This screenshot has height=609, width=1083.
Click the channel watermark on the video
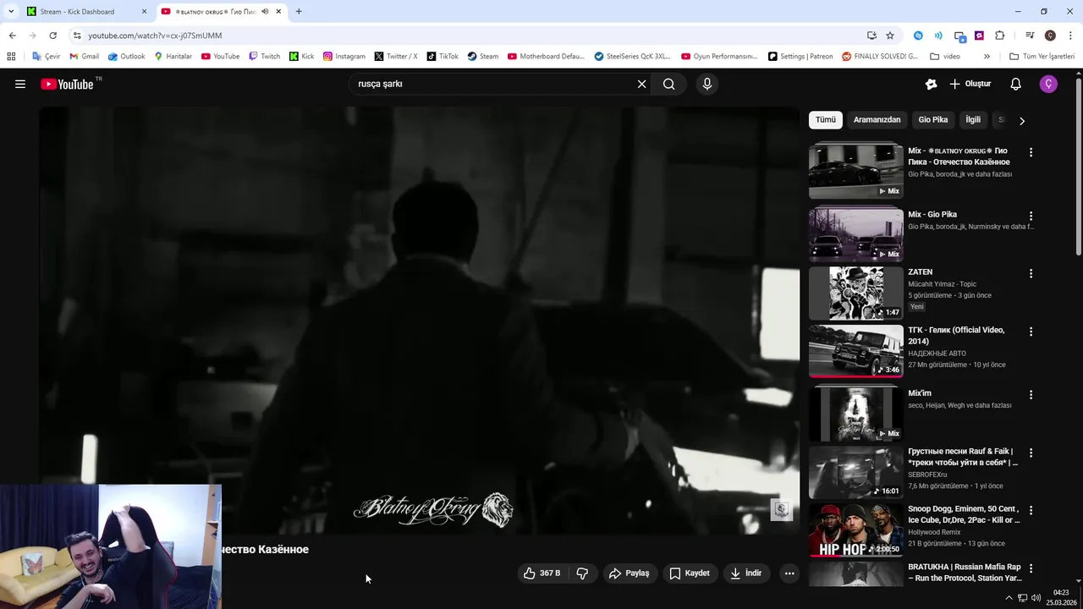(x=781, y=509)
